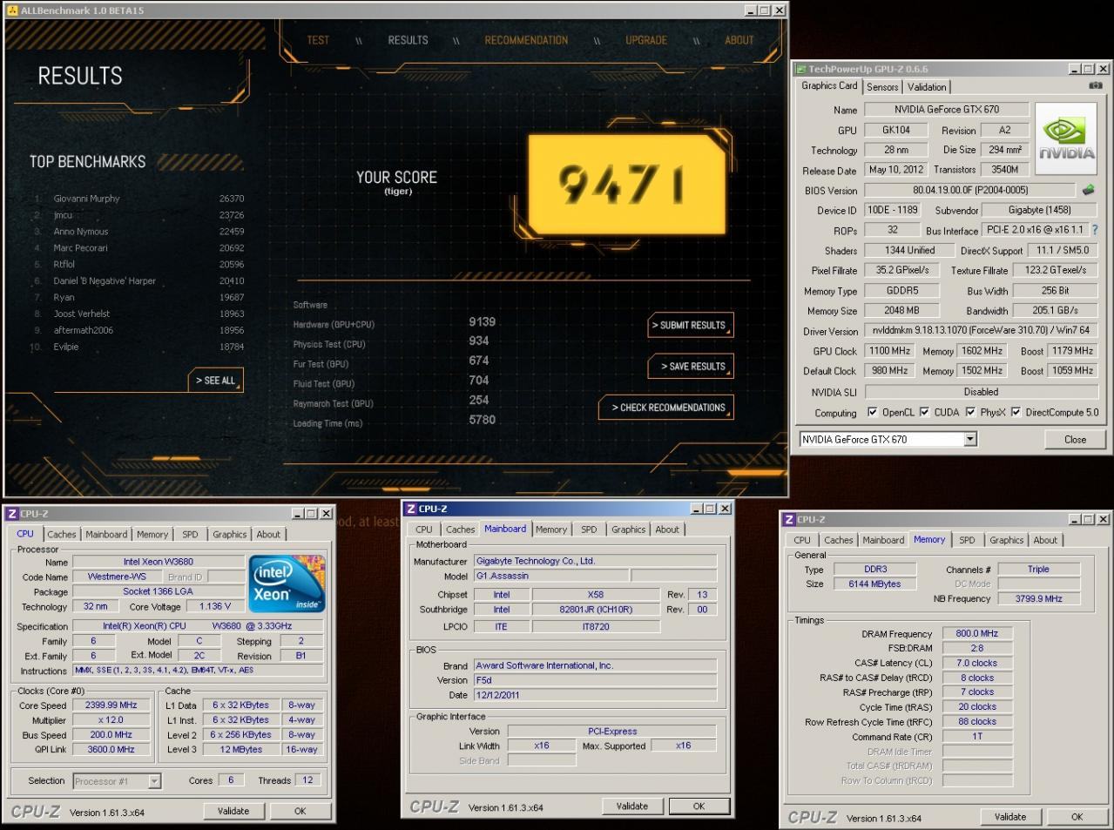
Task: Open the NVIDIA GeForce GTX 670 dropdown
Action: [970, 439]
